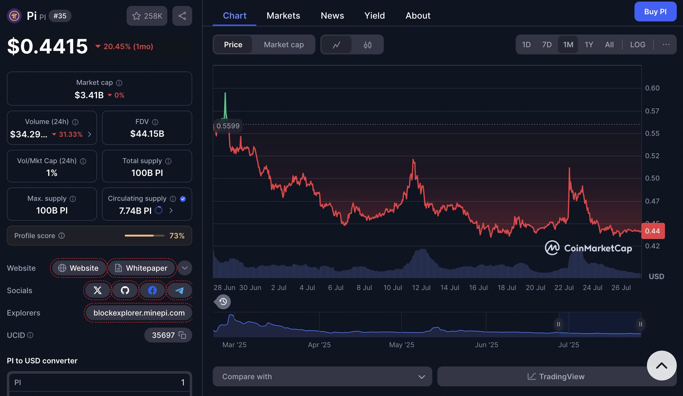Copy the UCID 35697

pyautogui.click(x=182, y=335)
